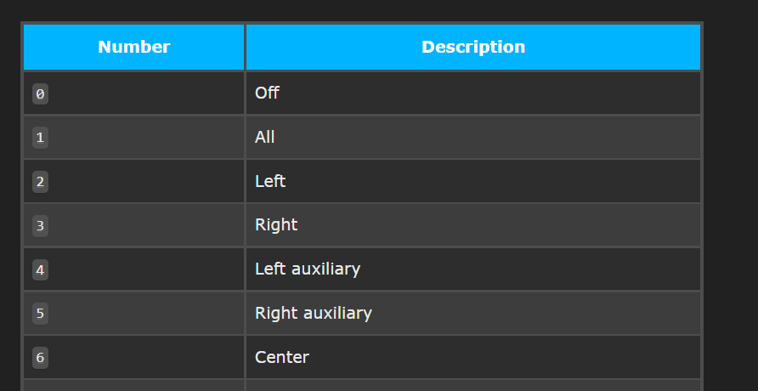Click the All description text
The height and width of the screenshot is (391, 758).
click(x=265, y=137)
